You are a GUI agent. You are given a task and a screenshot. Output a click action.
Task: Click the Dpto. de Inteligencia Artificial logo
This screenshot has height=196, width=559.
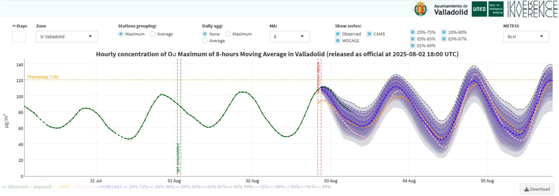point(495,9)
